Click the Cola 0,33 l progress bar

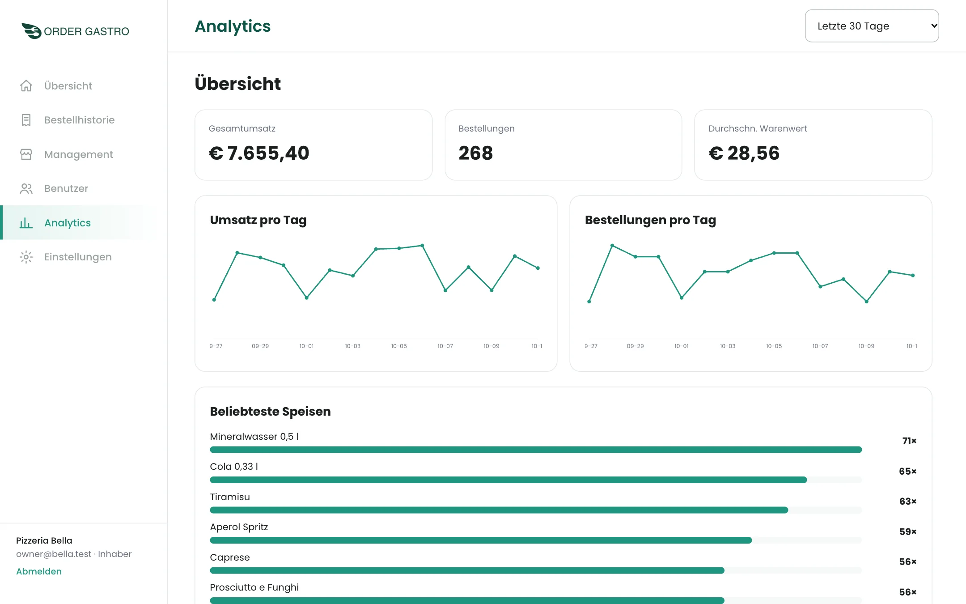point(536,480)
